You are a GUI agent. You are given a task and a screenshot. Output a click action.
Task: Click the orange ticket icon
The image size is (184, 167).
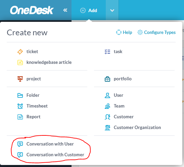20,52
